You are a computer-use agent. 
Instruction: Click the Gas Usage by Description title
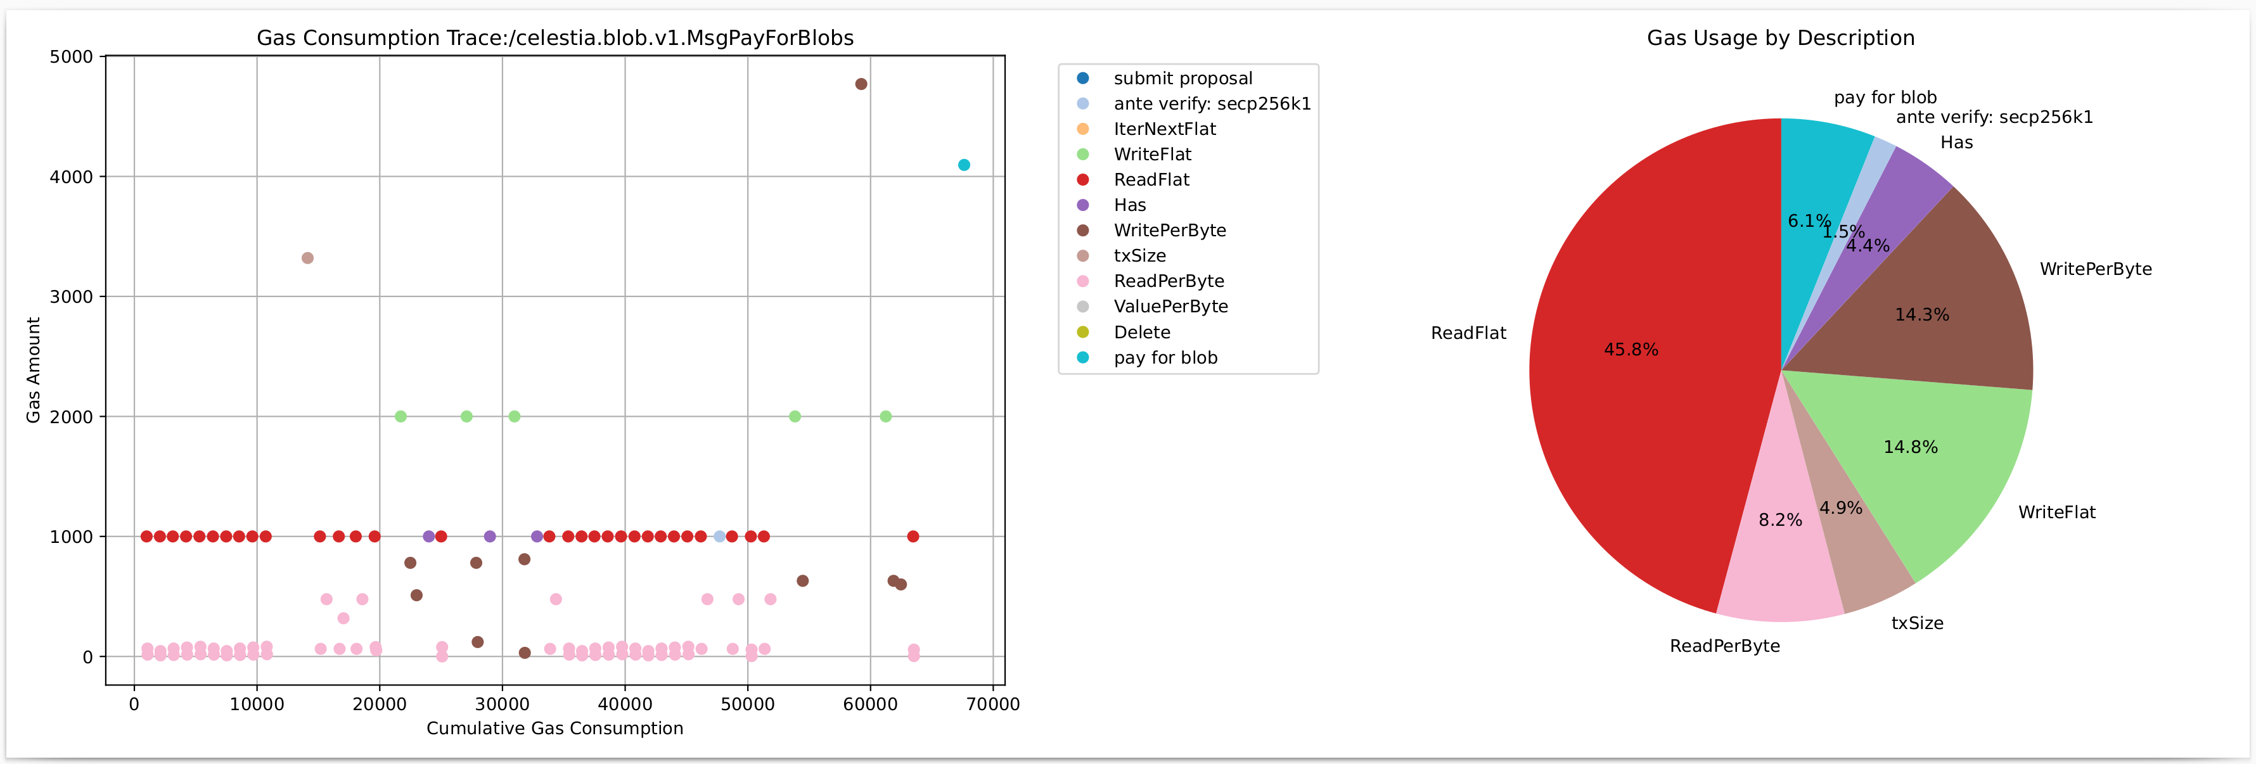pyautogui.click(x=1781, y=37)
